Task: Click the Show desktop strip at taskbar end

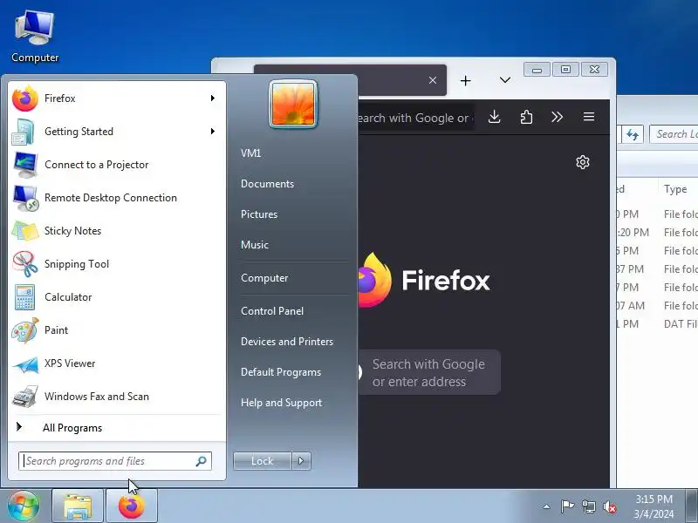Action: coord(691,506)
